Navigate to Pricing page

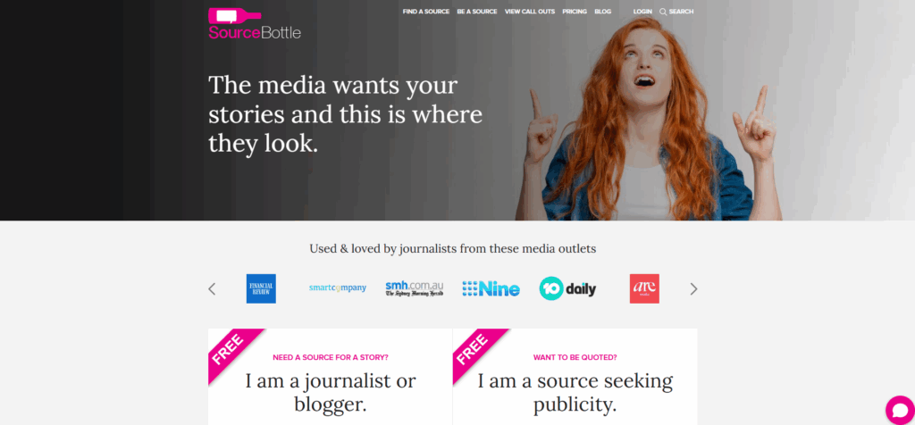575,12
